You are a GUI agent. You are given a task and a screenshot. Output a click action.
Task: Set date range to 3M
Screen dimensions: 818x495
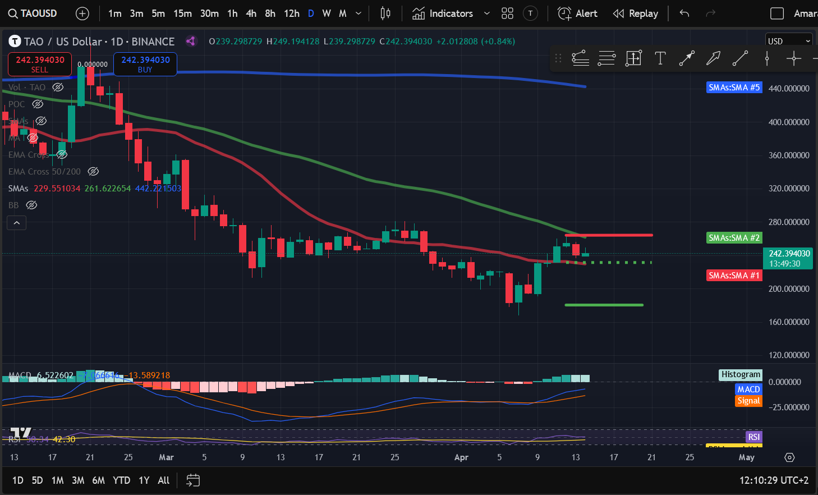pyautogui.click(x=78, y=480)
